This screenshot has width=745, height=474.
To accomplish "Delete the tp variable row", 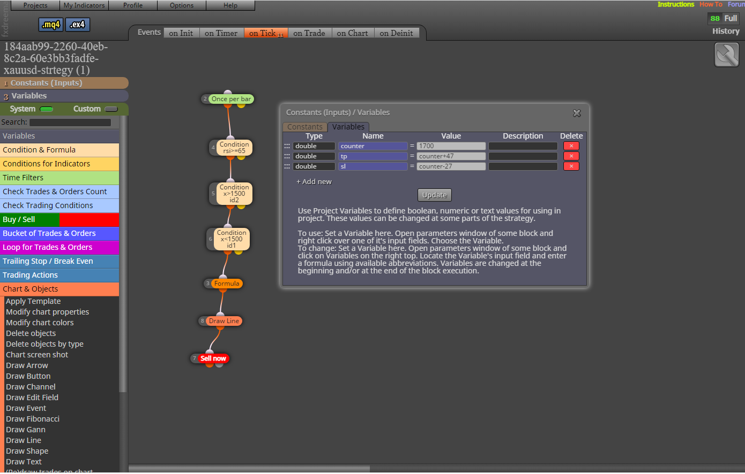I will point(571,156).
